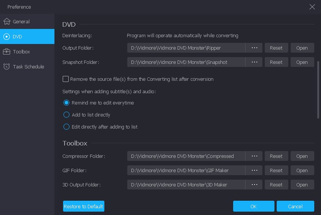This screenshot has height=215, width=321.
Task: Select Edit directly after adding to list
Action: [66, 127]
